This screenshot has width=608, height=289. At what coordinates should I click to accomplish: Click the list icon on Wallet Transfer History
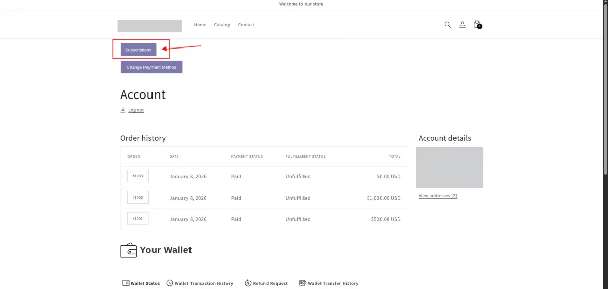click(x=302, y=283)
